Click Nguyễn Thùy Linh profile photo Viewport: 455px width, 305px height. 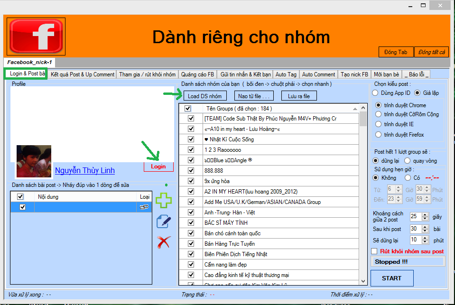(34, 161)
